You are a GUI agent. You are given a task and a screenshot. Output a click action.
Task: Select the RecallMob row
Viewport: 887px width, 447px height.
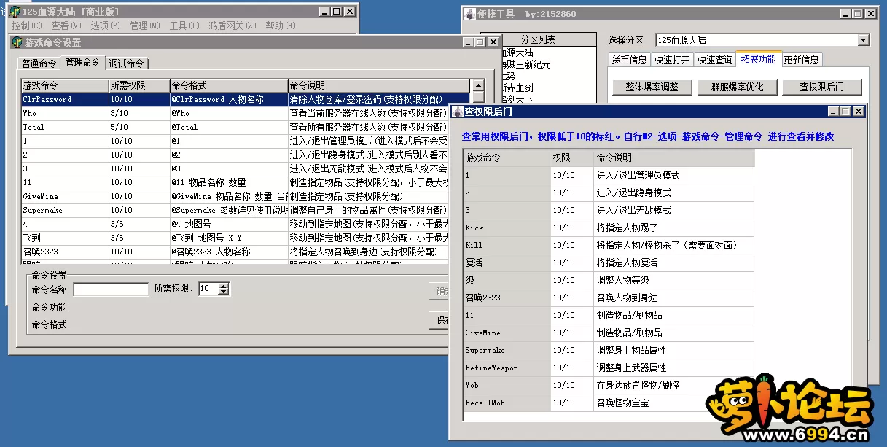[609, 403]
